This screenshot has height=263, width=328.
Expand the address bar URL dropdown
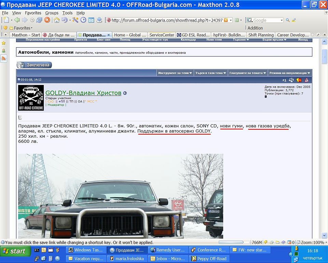pyautogui.click(x=231, y=20)
